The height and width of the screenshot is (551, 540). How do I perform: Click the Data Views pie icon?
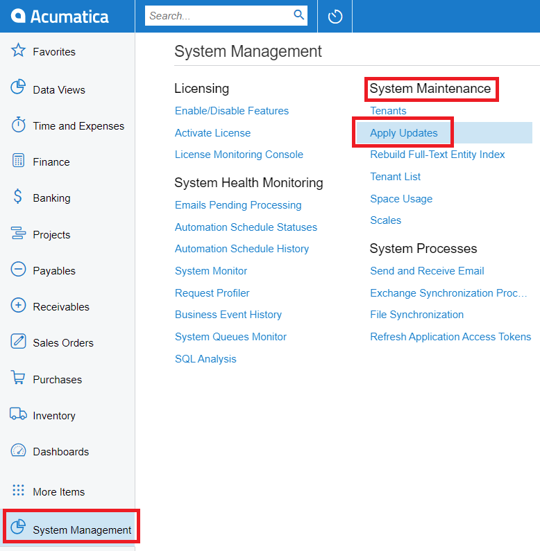click(18, 87)
